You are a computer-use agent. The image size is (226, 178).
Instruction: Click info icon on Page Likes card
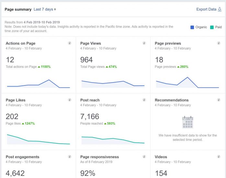[x=69, y=100]
